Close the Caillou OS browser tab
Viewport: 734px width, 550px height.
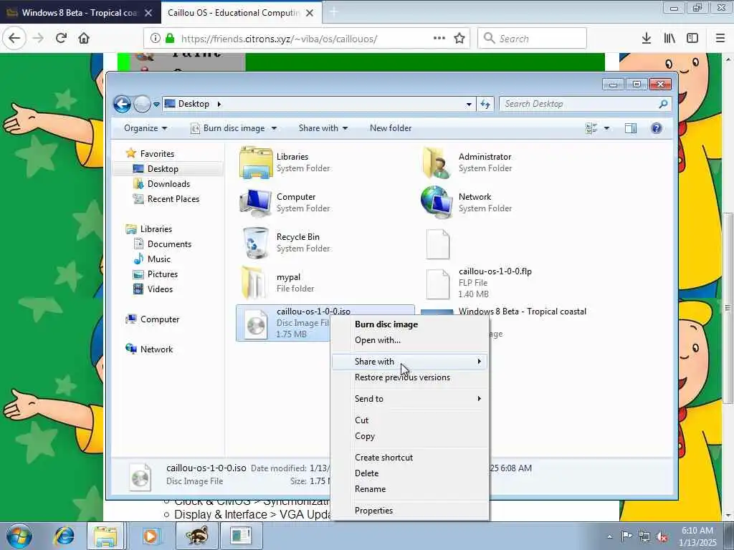310,13
